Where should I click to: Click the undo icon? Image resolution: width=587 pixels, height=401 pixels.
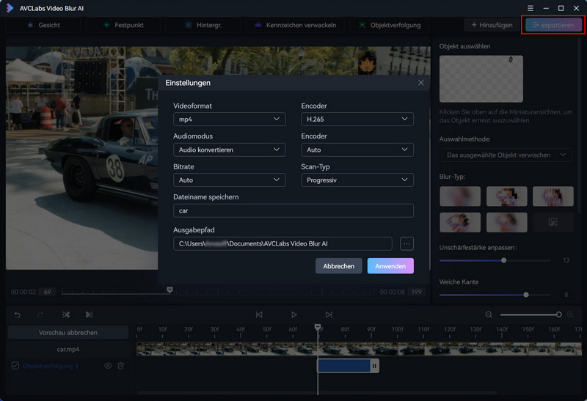[x=17, y=315]
